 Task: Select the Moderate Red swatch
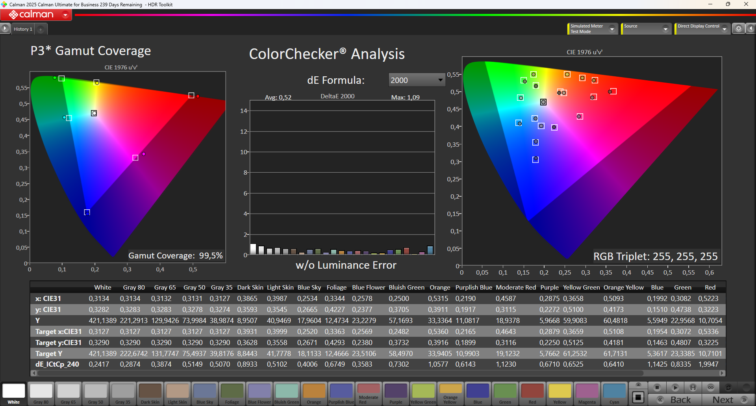click(x=369, y=393)
